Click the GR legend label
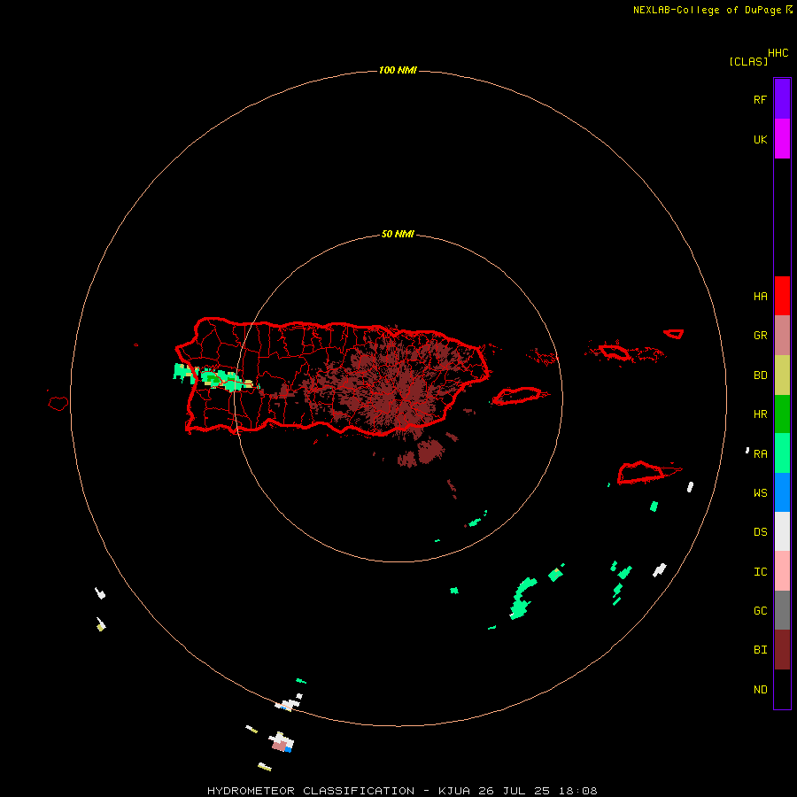The image size is (797, 797). tap(760, 336)
